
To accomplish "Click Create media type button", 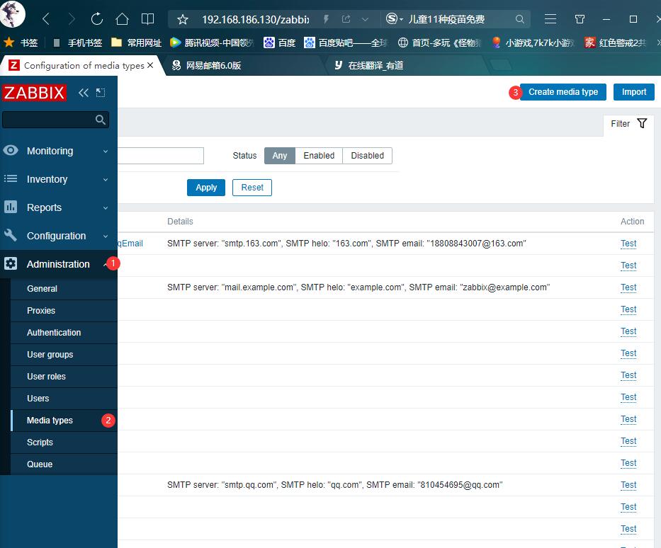I will pyautogui.click(x=563, y=92).
